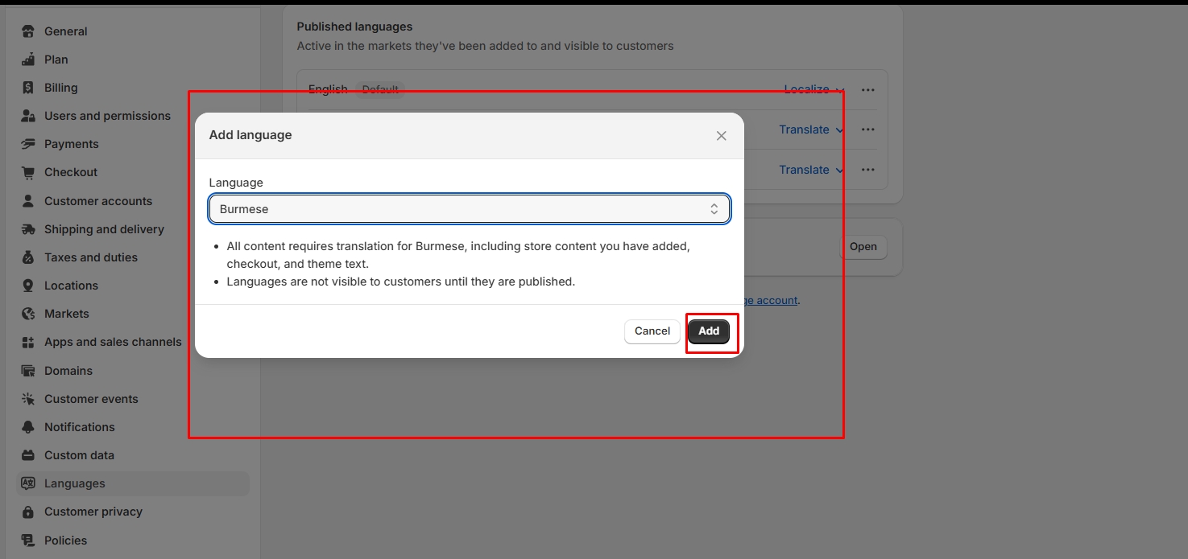The image size is (1188, 559).
Task: Click the Locations pin icon
Action: [x=28, y=286]
